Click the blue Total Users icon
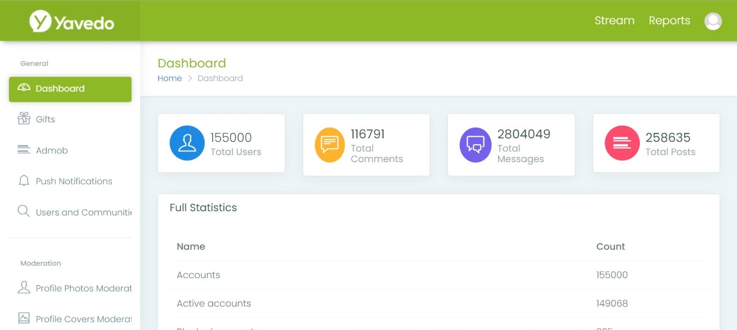The image size is (737, 330). click(187, 143)
